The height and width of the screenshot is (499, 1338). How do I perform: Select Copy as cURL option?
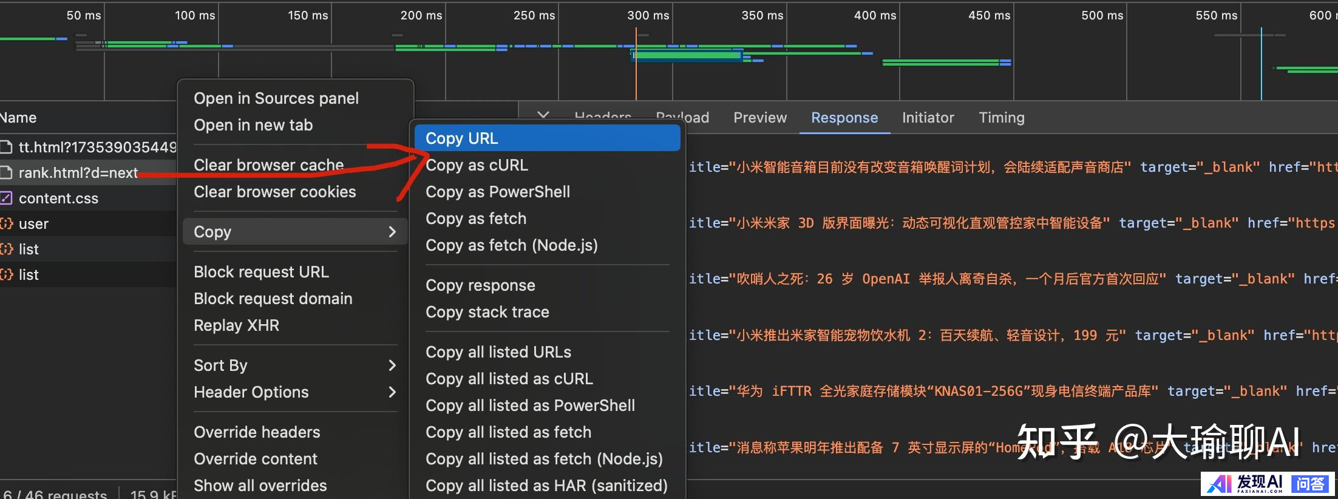point(477,165)
